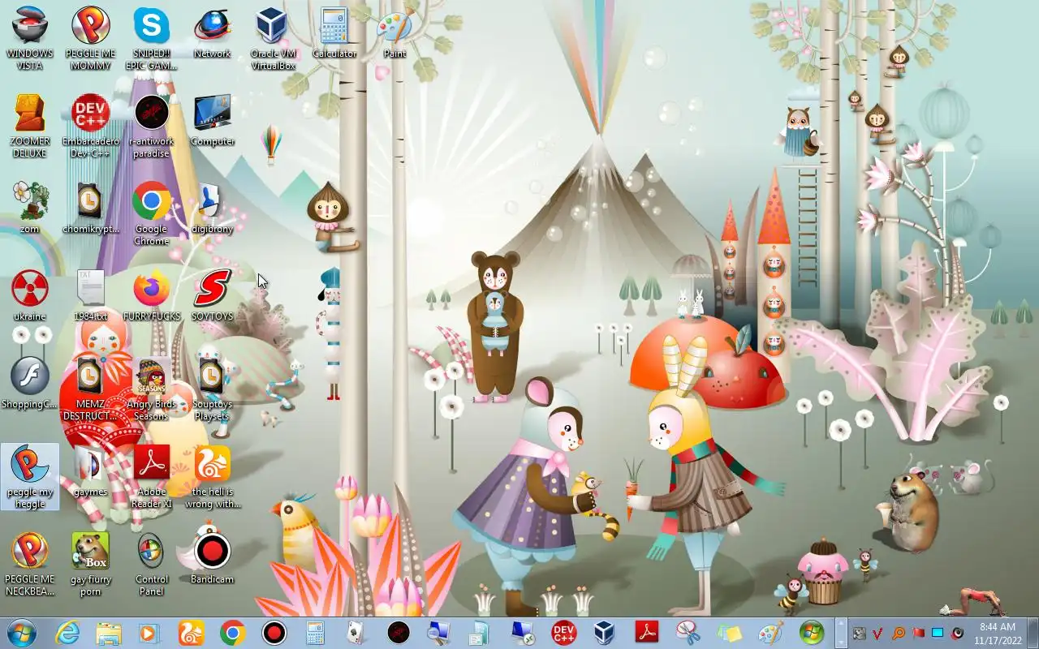
Task: Open VirtualBox cube icon on the taskbar
Action: [605, 633]
